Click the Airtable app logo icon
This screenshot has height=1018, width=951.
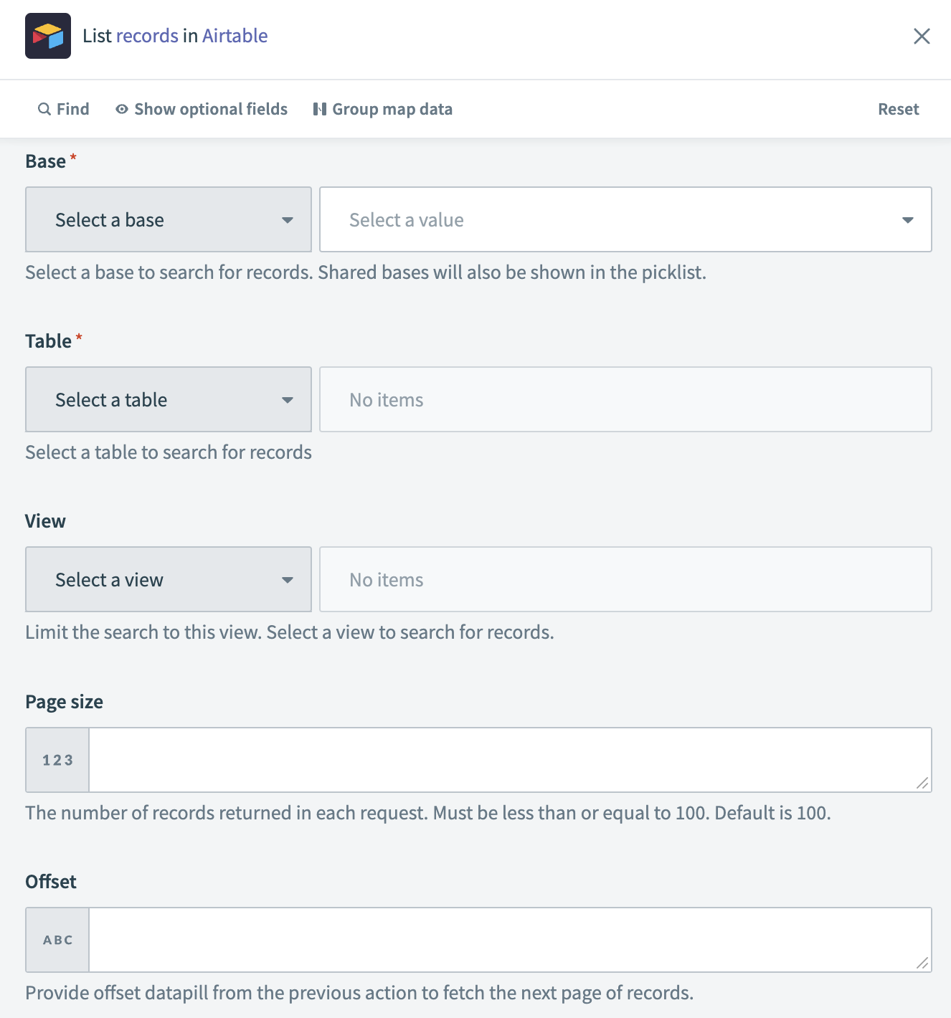tap(48, 36)
